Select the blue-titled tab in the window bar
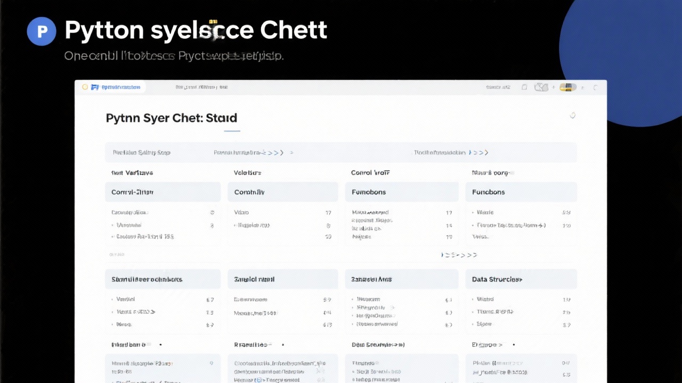The width and height of the screenshot is (682, 383). click(120, 87)
